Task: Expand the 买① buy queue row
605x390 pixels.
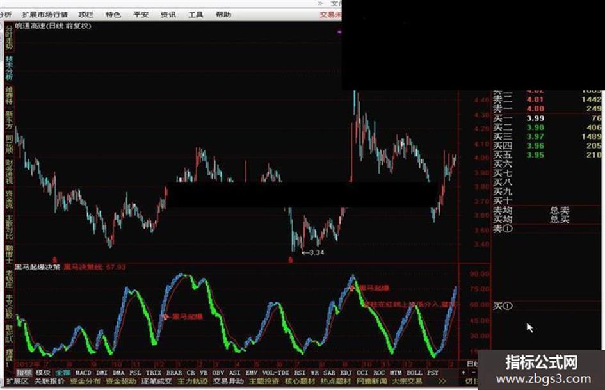Action: pos(503,306)
